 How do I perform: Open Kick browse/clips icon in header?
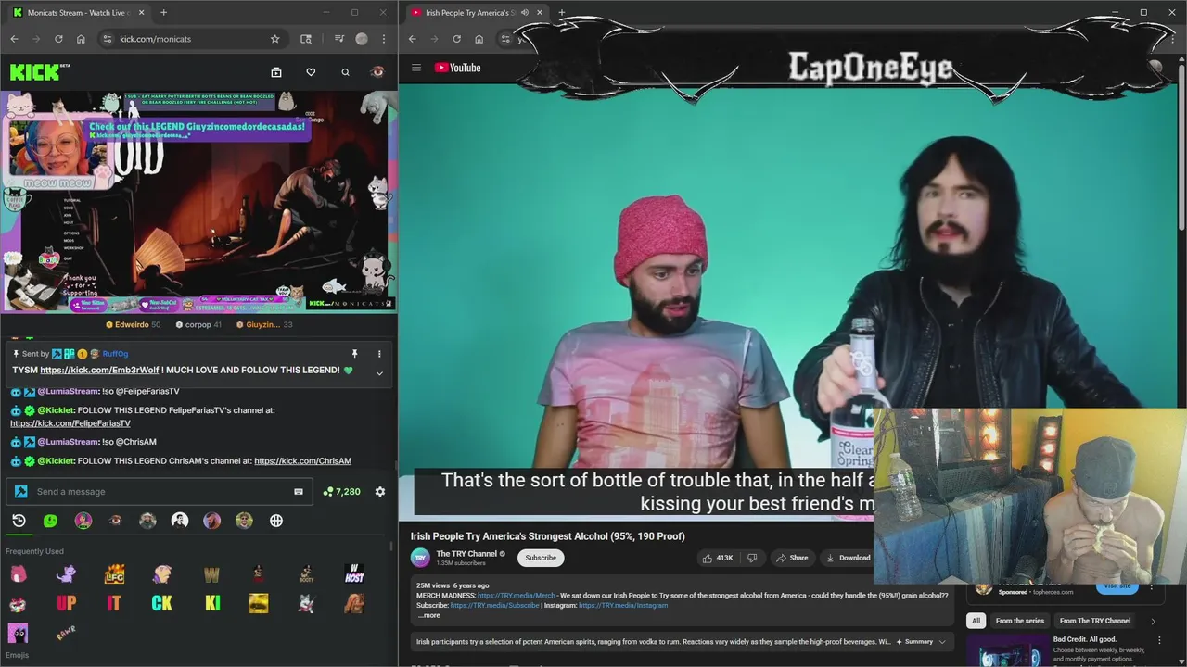[276, 72]
